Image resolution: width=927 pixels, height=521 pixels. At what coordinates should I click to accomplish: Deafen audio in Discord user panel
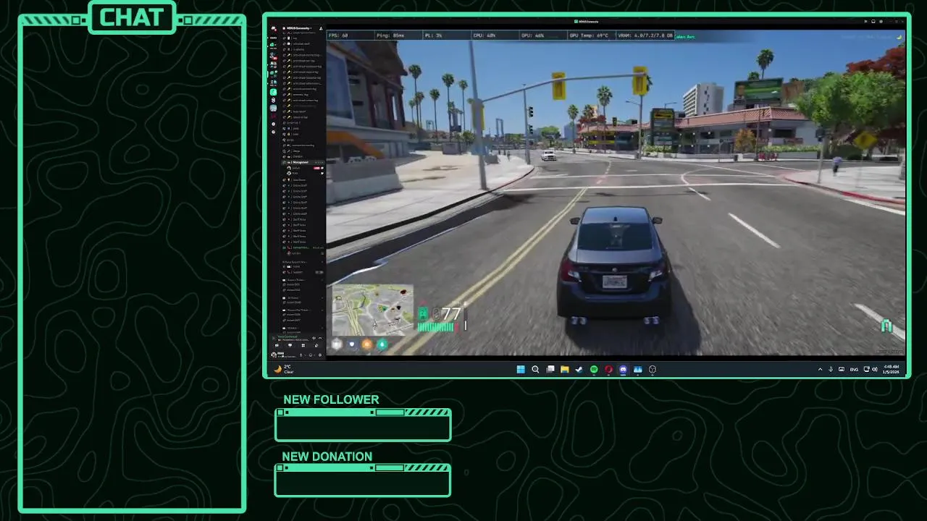click(x=311, y=355)
